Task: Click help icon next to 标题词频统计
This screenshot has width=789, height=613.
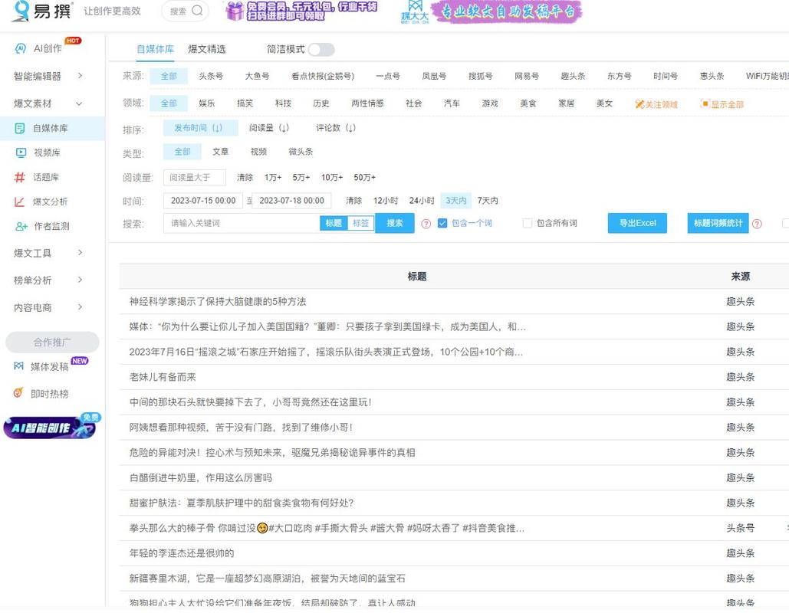Action: pyautogui.click(x=757, y=224)
